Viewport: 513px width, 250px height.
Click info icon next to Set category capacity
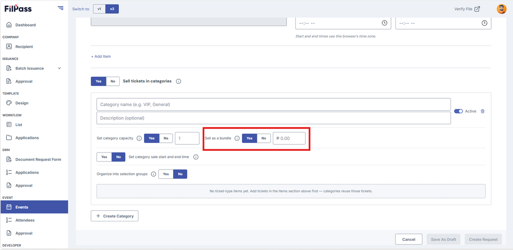click(x=139, y=138)
